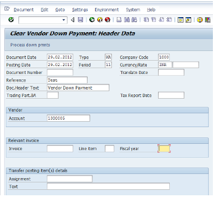Click the Posting Date field

tap(60, 65)
